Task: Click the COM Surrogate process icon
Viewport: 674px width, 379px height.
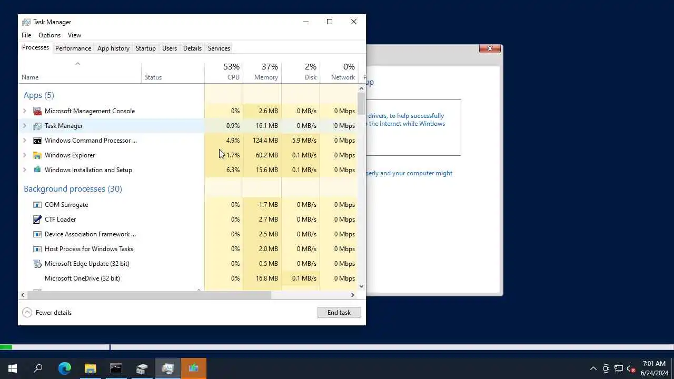Action: (37, 205)
